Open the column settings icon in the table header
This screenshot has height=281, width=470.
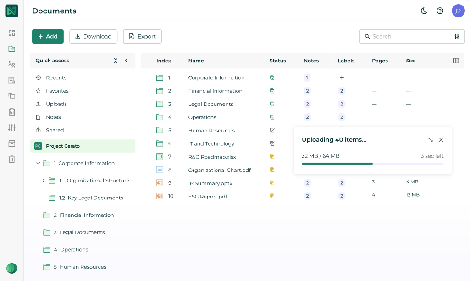tap(455, 61)
